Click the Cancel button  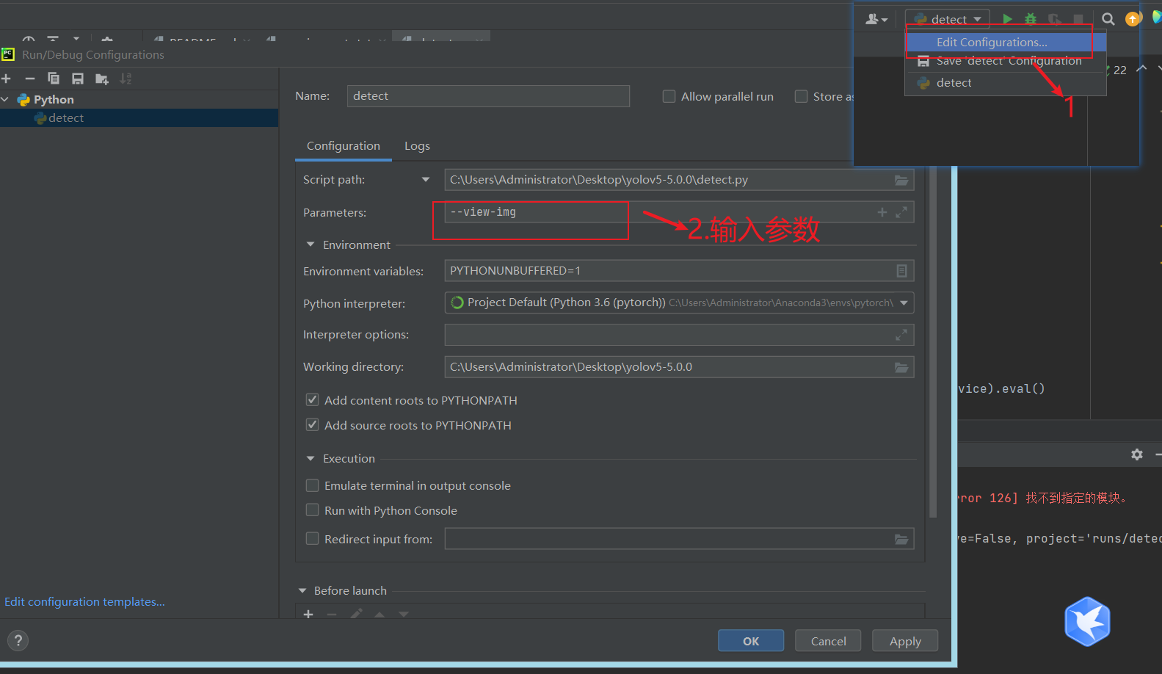click(x=828, y=641)
